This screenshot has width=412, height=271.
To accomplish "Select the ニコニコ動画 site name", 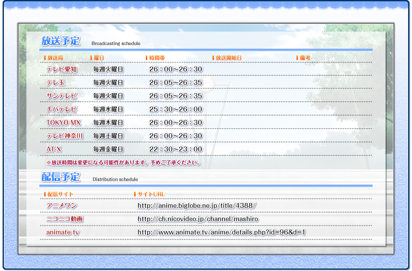I will coord(64,219).
